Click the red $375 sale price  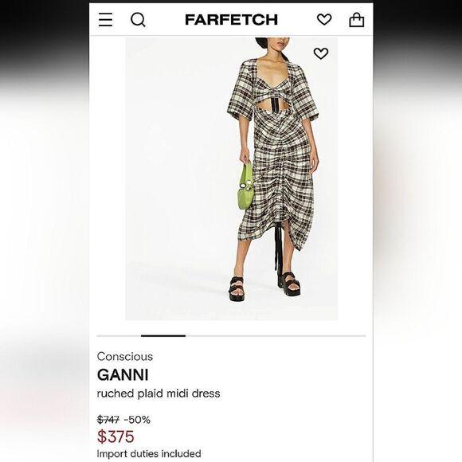pos(115,437)
